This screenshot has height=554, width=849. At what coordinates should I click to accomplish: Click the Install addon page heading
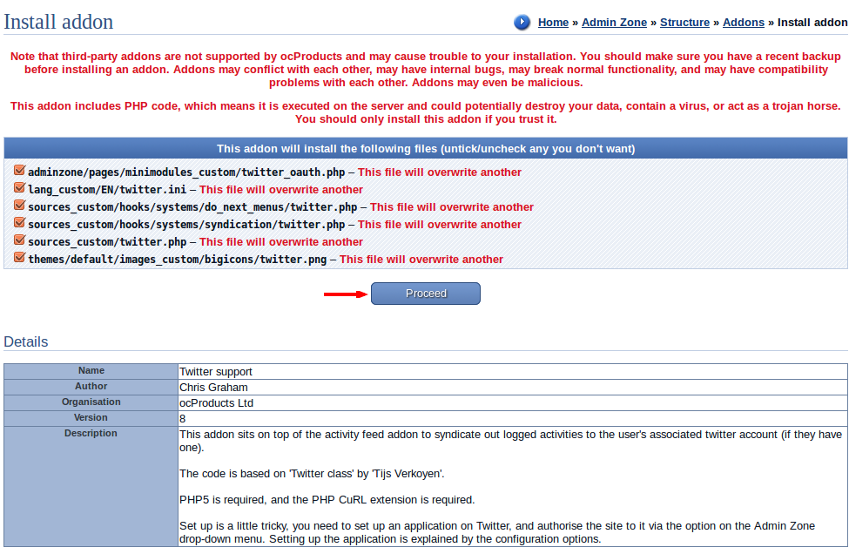(58, 22)
